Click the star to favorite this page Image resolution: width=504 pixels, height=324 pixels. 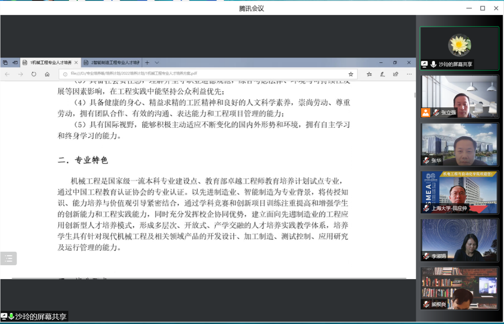[351, 74]
